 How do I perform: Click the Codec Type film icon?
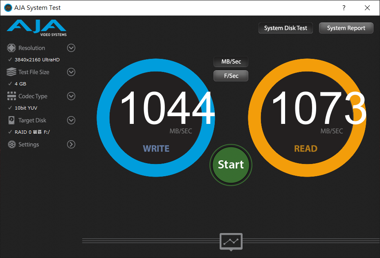click(x=11, y=96)
